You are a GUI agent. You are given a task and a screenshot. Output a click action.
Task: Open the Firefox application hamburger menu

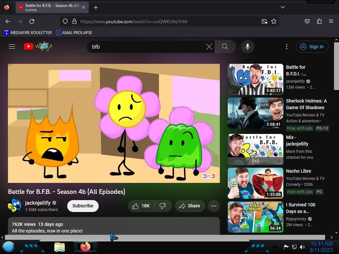click(331, 21)
